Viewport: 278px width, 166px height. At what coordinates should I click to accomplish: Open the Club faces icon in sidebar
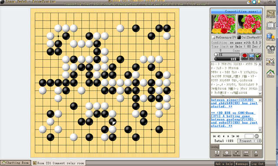[271, 49]
